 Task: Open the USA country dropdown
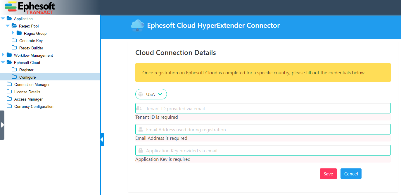pos(151,94)
